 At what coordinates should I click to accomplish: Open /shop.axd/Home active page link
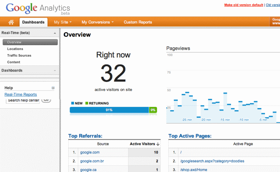point(194,170)
